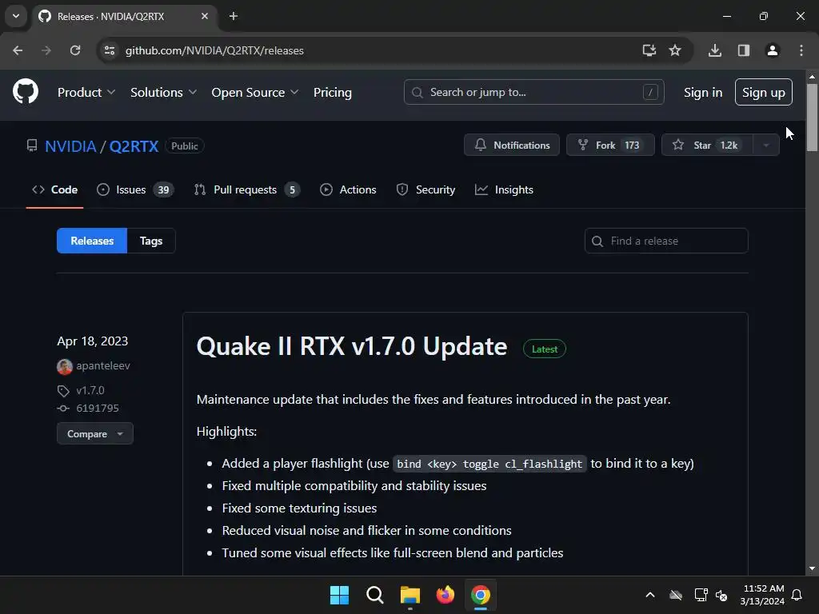
Task: Bookmark this page with the star icon
Action: [675, 50]
